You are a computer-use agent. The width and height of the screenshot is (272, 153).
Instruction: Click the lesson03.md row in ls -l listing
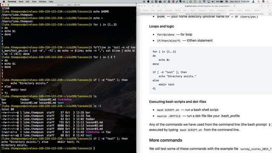[x=52, y=129]
